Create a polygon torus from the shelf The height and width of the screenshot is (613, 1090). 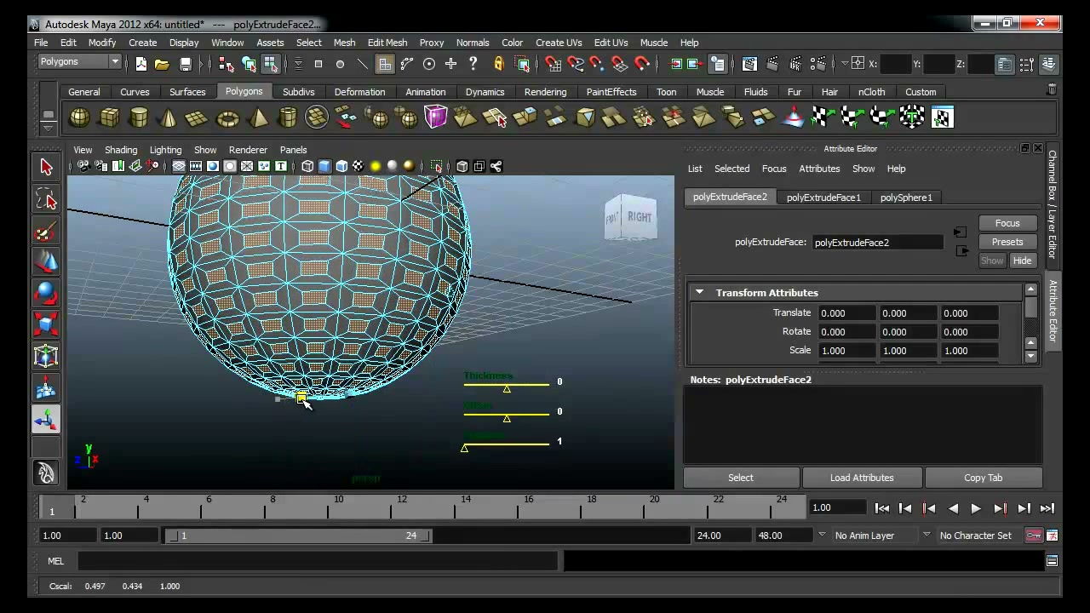pyautogui.click(x=227, y=117)
